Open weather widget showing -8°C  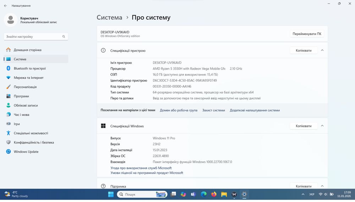tap(16, 194)
